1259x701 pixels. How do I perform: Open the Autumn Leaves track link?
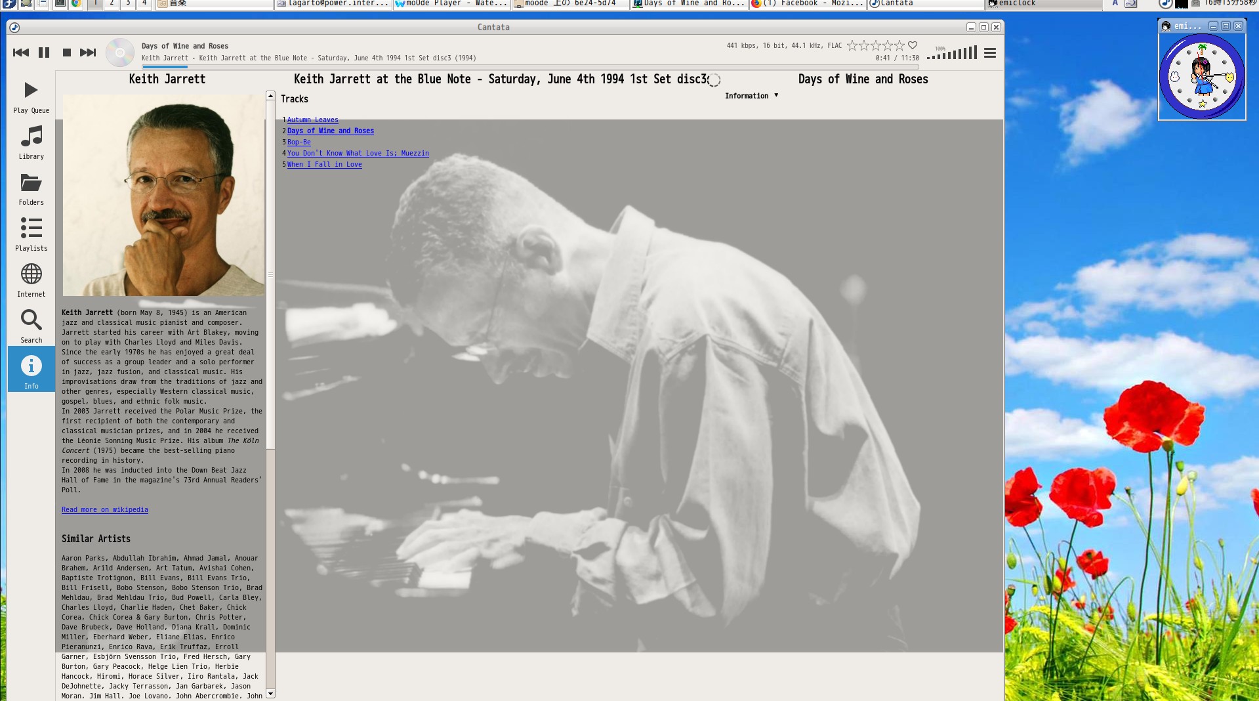(312, 119)
